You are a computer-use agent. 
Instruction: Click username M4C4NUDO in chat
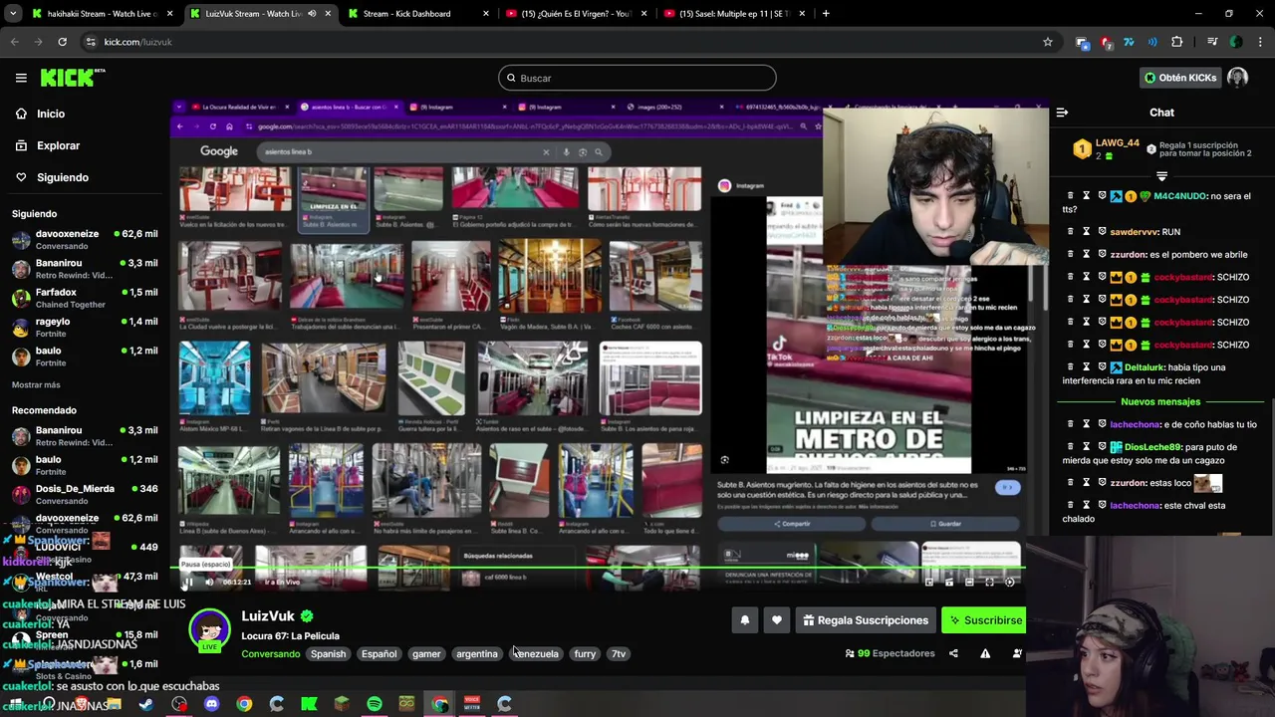[x=1179, y=196]
